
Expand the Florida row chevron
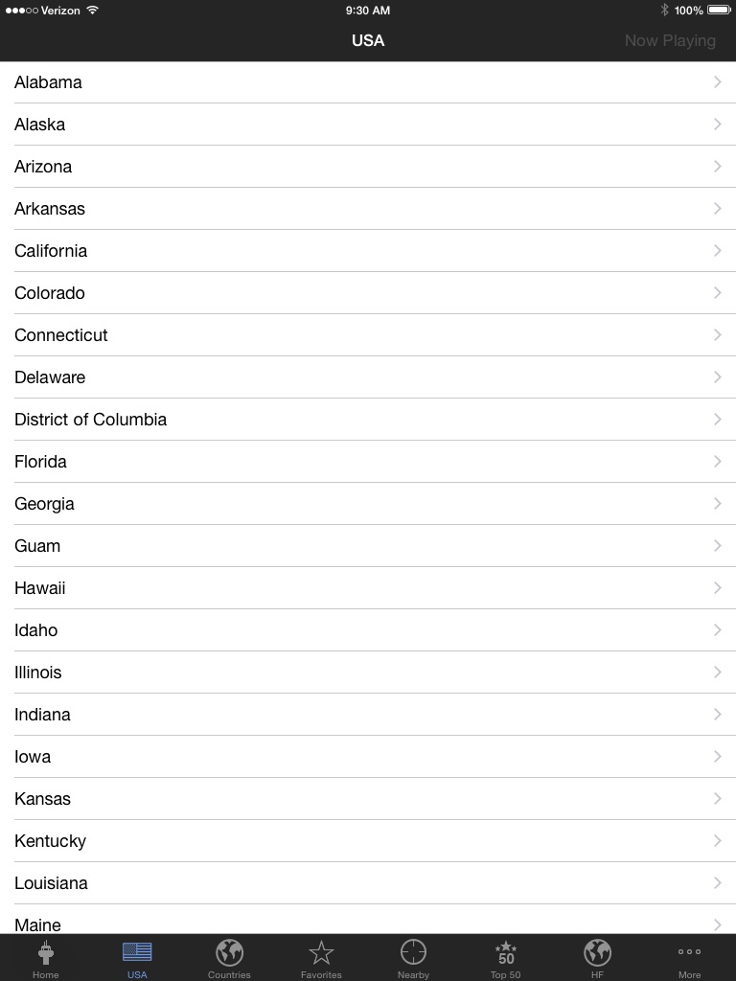(x=717, y=462)
